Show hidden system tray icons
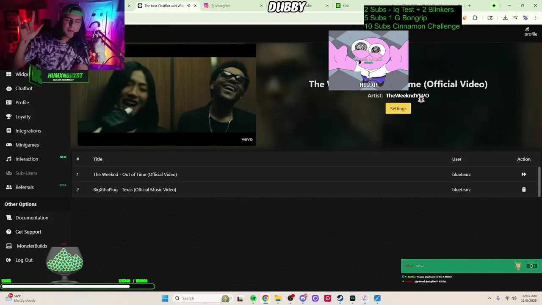The image size is (542, 305). (x=489, y=298)
